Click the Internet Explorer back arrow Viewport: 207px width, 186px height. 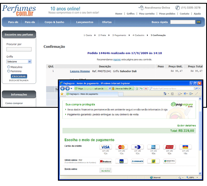pos(62,88)
